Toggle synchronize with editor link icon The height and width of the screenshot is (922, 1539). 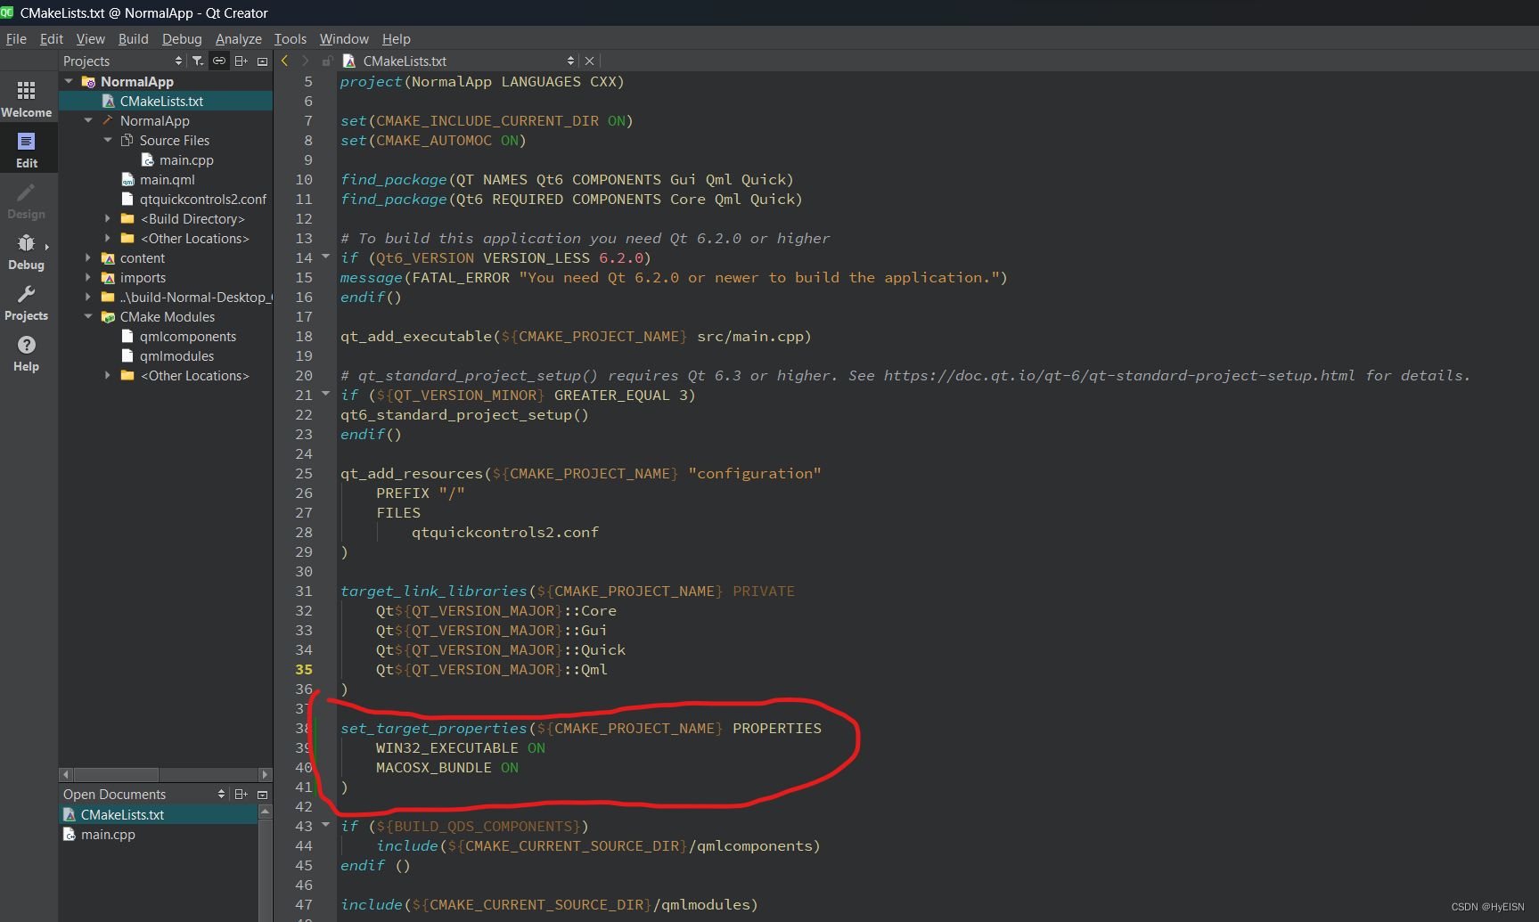[219, 61]
